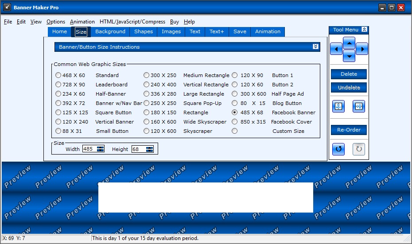Click the undo rotate-left arrow icon
This screenshot has height=244, width=412.
tap(338, 149)
